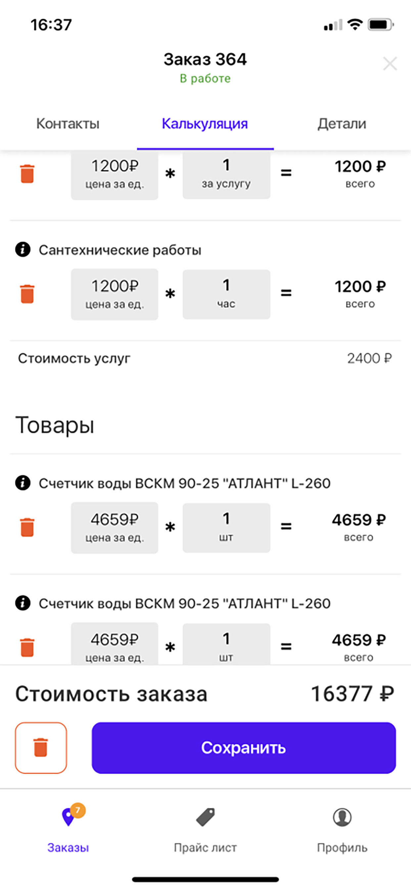
Task: Show info for first Счетчик воды item
Action: [23, 483]
